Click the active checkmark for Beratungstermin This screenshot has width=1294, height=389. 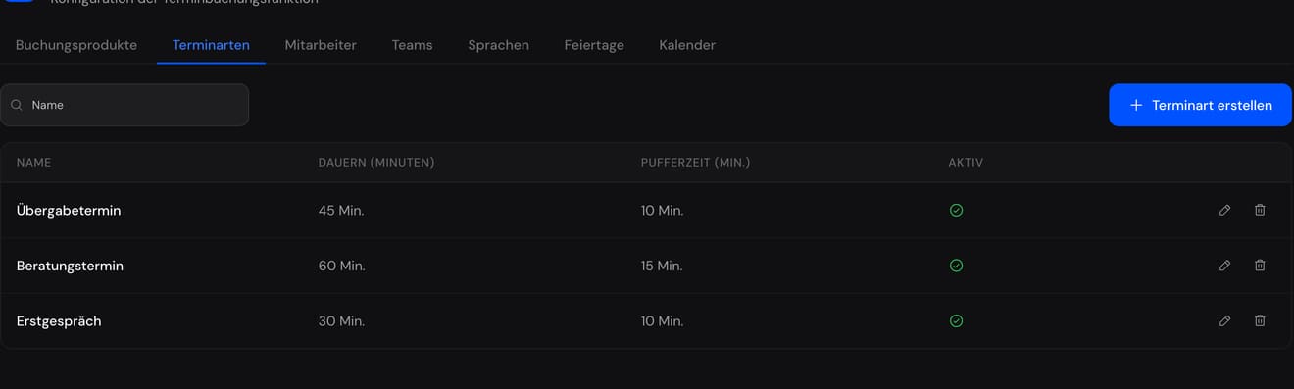pyautogui.click(x=957, y=266)
